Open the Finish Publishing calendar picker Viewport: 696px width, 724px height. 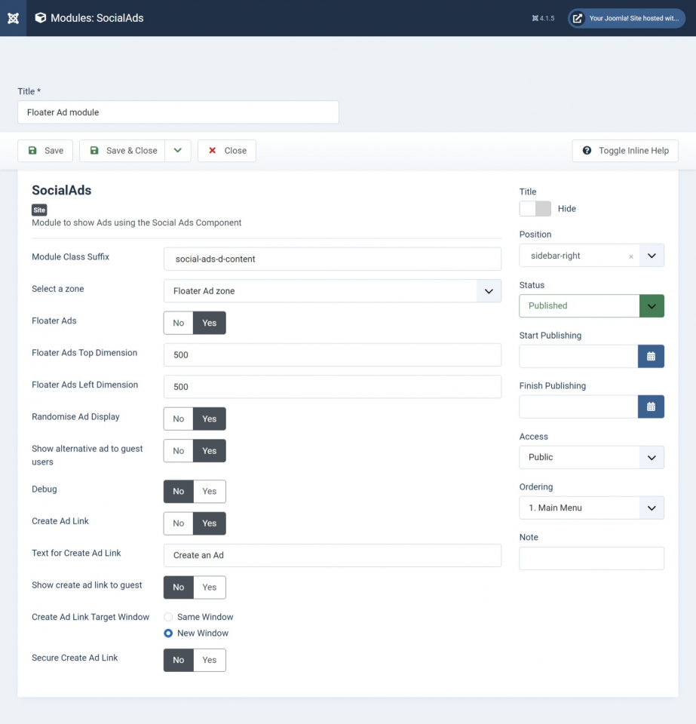[x=651, y=406]
